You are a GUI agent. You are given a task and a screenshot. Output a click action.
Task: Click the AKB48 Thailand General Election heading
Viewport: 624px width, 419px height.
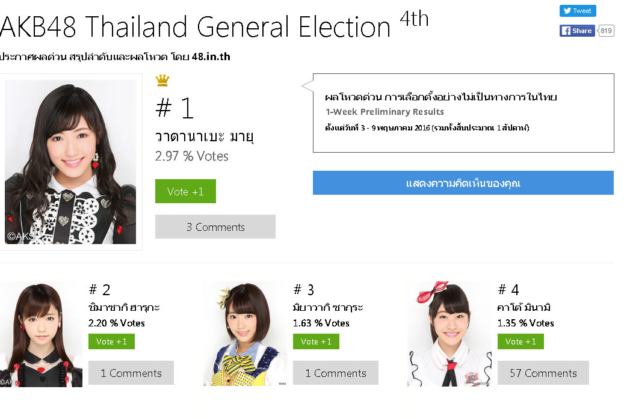point(196,27)
